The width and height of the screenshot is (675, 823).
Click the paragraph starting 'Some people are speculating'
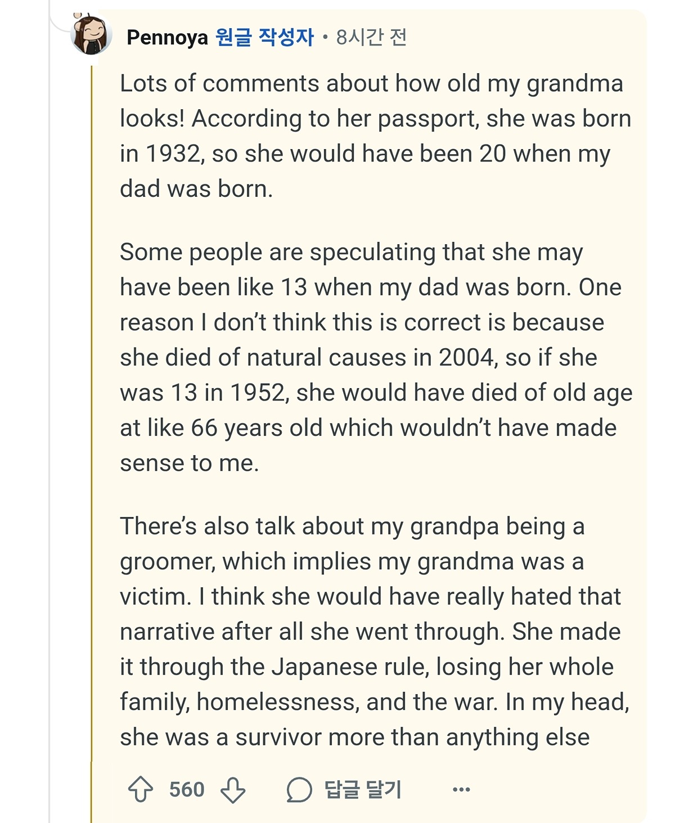371,357
